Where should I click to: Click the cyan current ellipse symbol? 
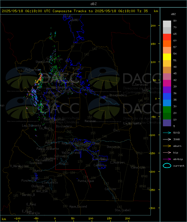(x=167, y=166)
